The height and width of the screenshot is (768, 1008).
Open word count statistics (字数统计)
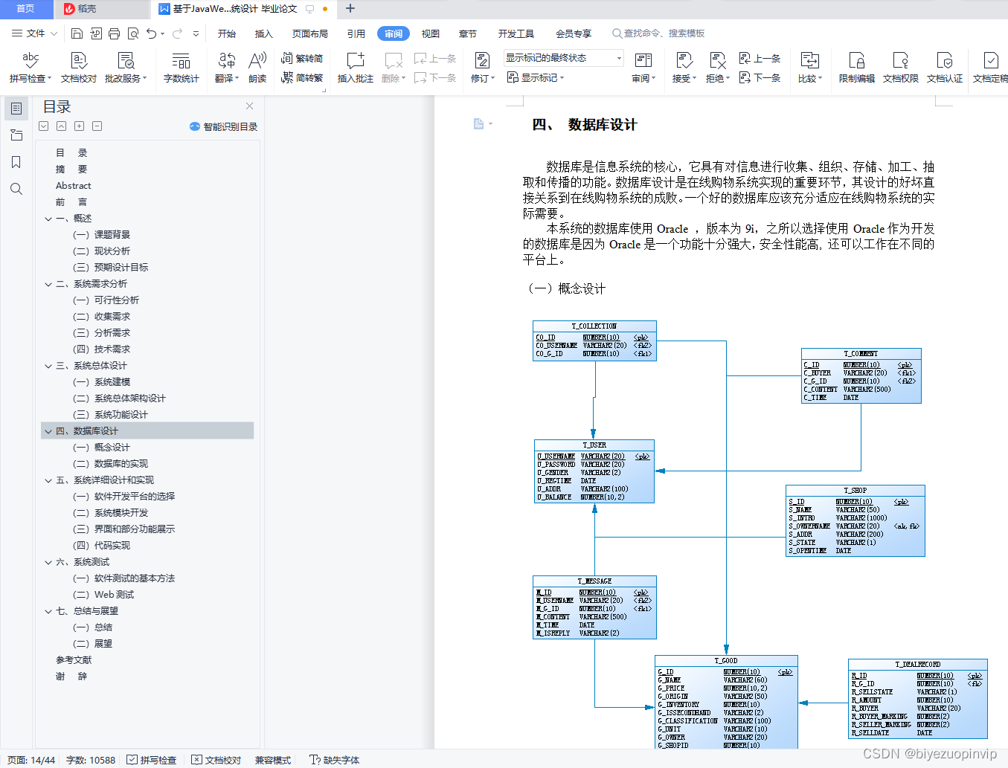(181, 67)
